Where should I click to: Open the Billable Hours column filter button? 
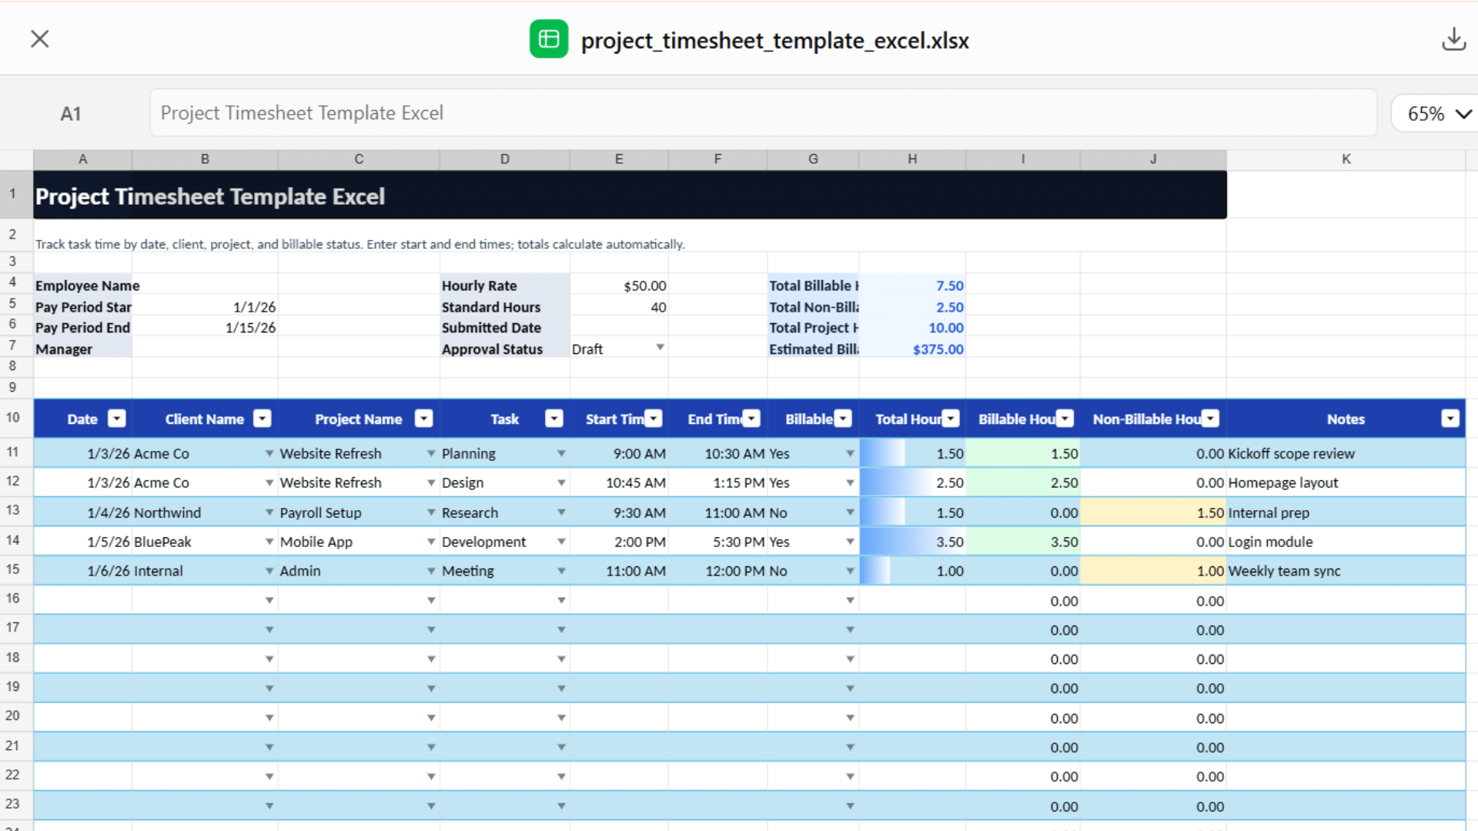pyautogui.click(x=1065, y=419)
